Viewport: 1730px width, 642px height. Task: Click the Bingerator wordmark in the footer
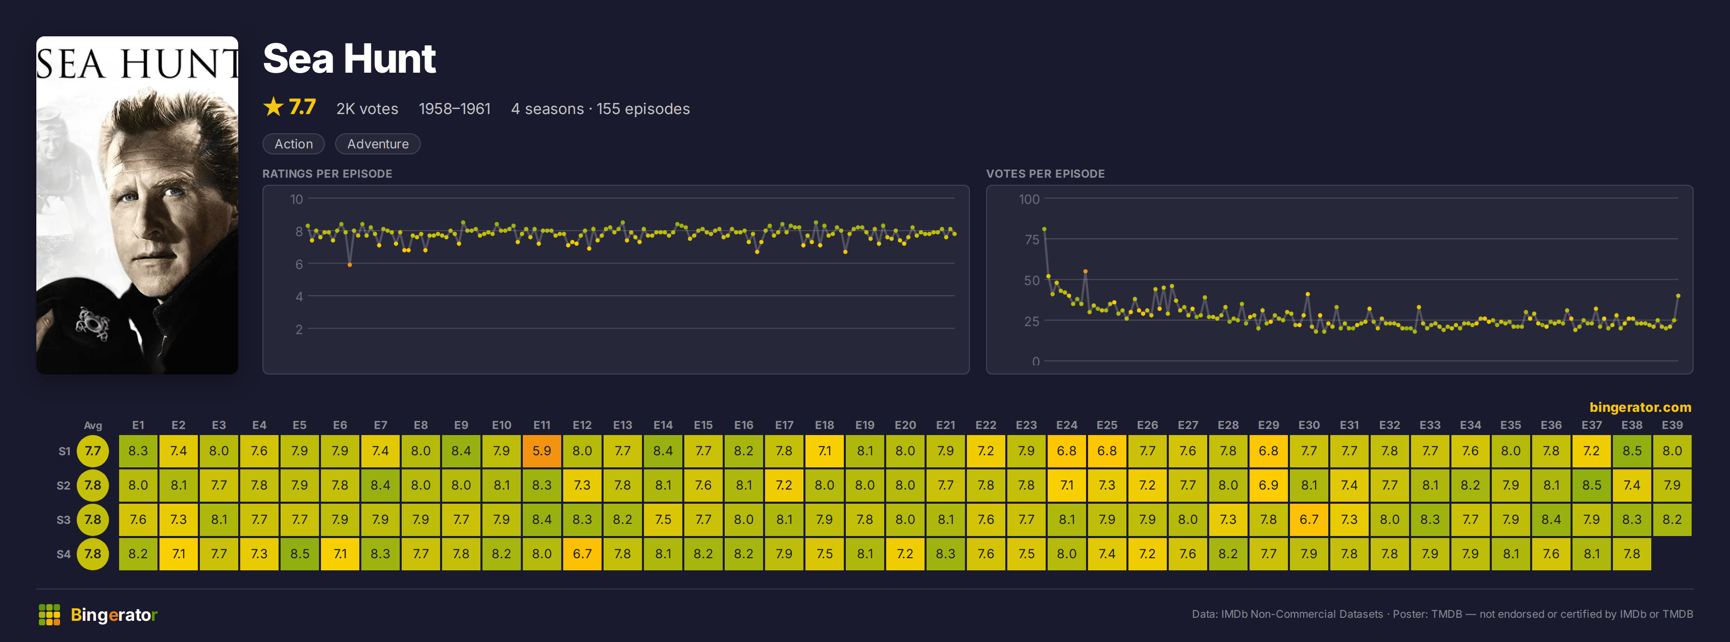click(x=114, y=614)
